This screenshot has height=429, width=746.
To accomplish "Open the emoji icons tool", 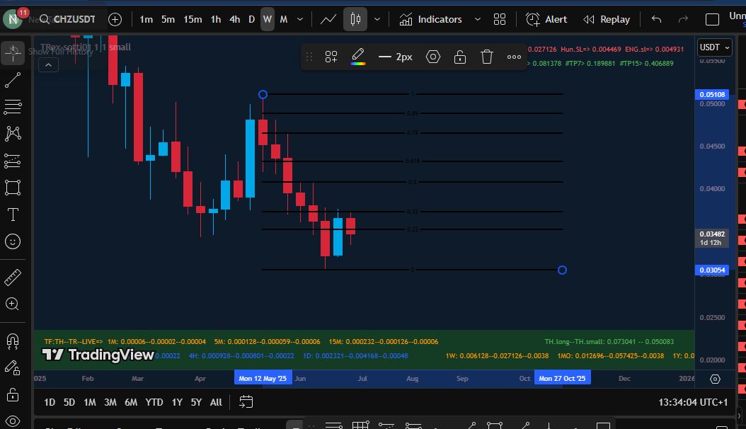I will point(13,241).
